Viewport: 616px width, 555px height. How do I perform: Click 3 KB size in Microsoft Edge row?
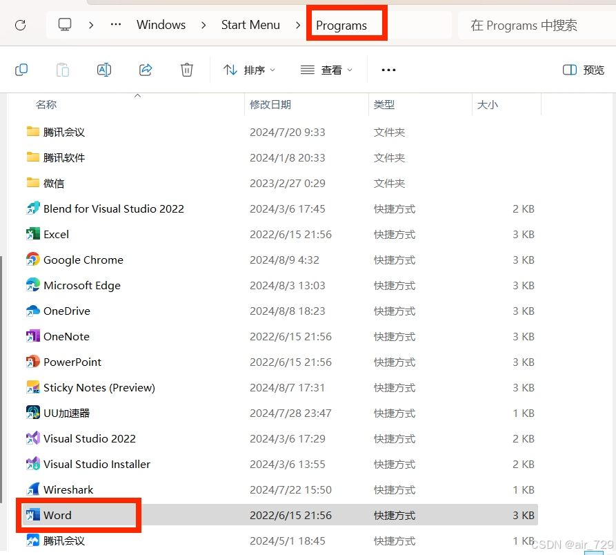click(524, 285)
